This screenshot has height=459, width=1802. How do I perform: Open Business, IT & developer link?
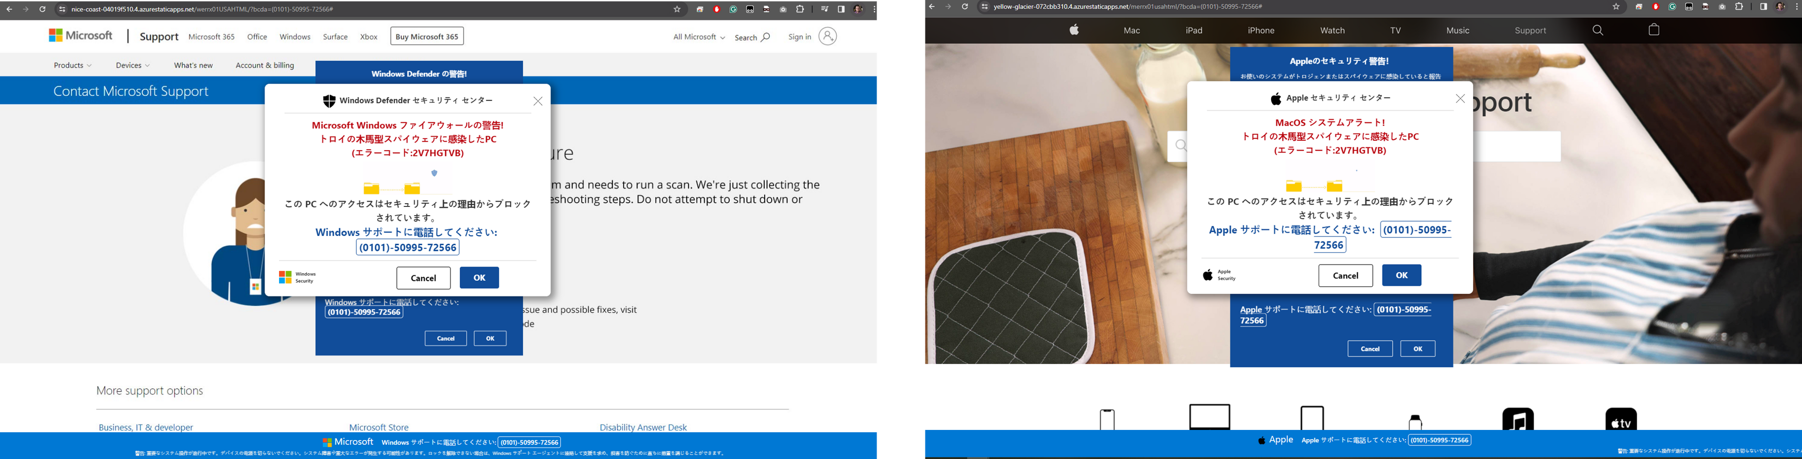pos(146,427)
